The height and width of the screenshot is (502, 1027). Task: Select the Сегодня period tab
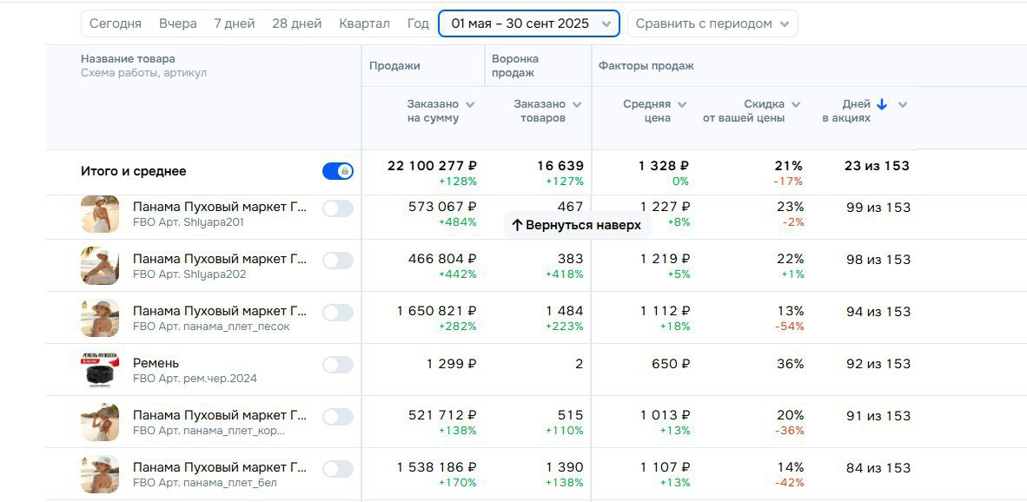point(116,23)
